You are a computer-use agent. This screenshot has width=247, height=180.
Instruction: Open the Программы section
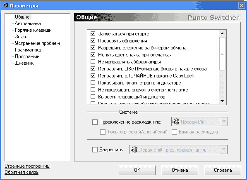pyautogui.click(x=28, y=56)
